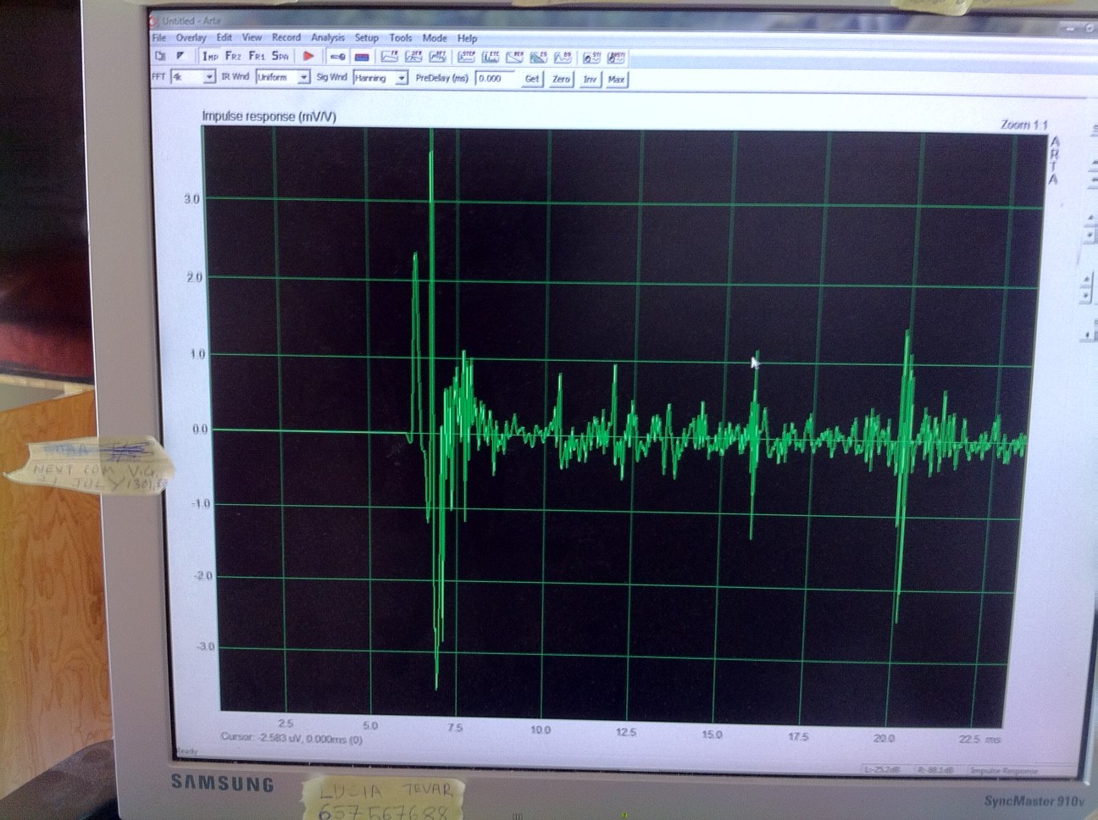Open the Overlay menu
The image size is (1098, 820).
(x=191, y=37)
